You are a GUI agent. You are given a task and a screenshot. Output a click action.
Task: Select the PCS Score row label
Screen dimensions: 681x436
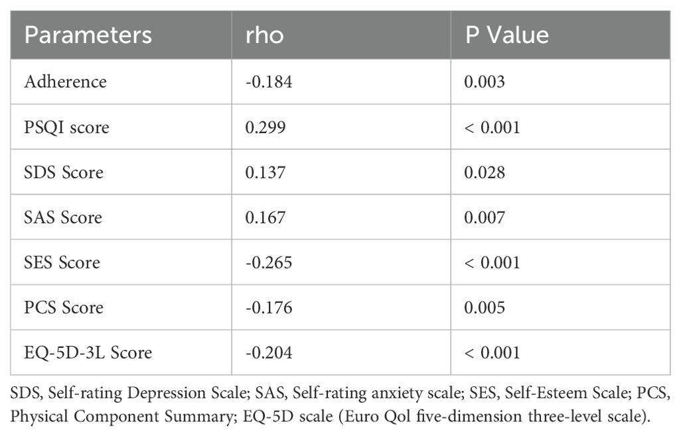click(64, 307)
